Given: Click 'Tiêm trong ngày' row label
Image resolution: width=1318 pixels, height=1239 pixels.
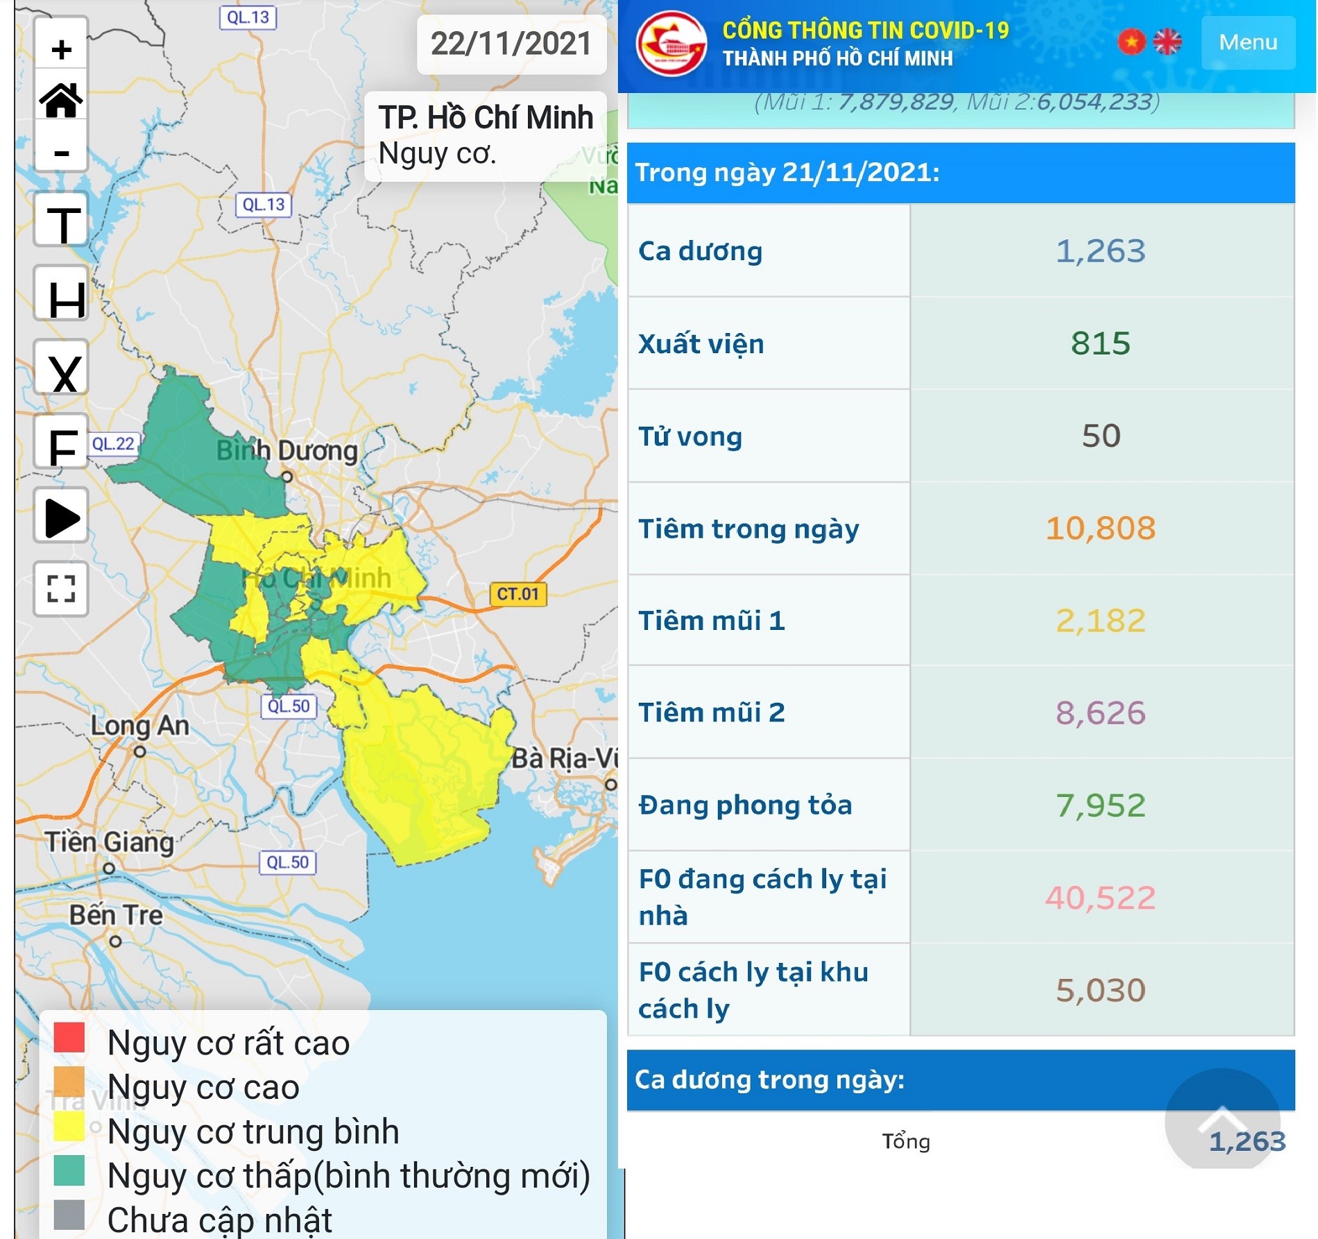Looking at the screenshot, I should 749,529.
